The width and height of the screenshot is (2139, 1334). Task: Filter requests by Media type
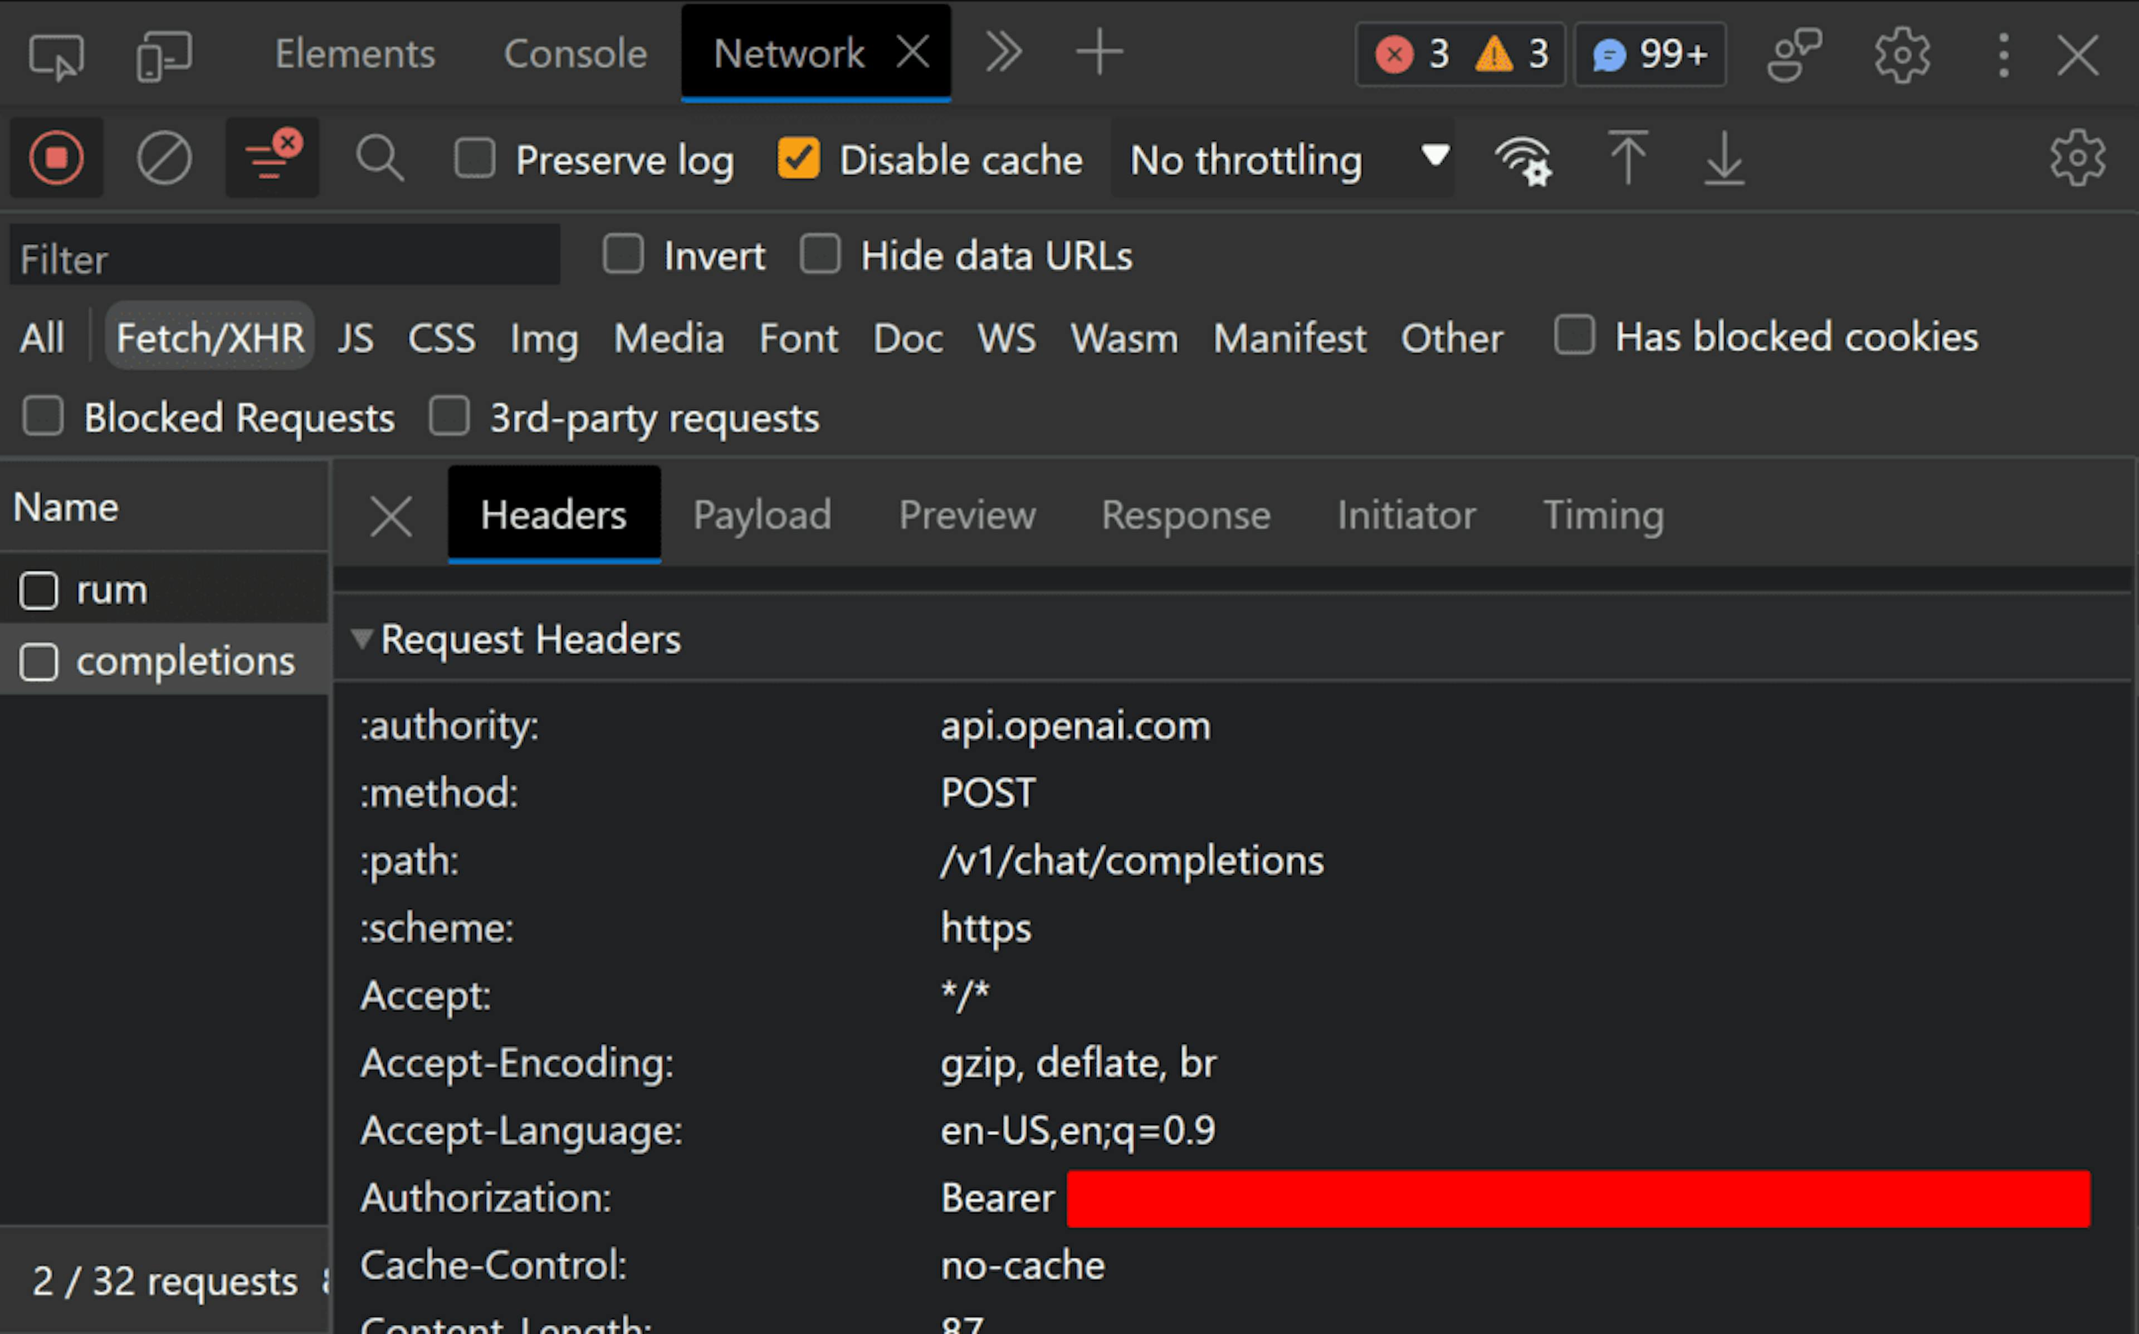click(669, 338)
